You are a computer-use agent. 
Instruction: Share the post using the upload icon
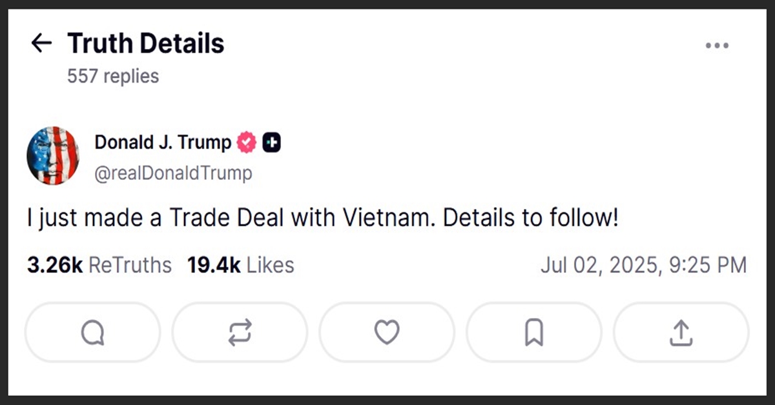[681, 332]
